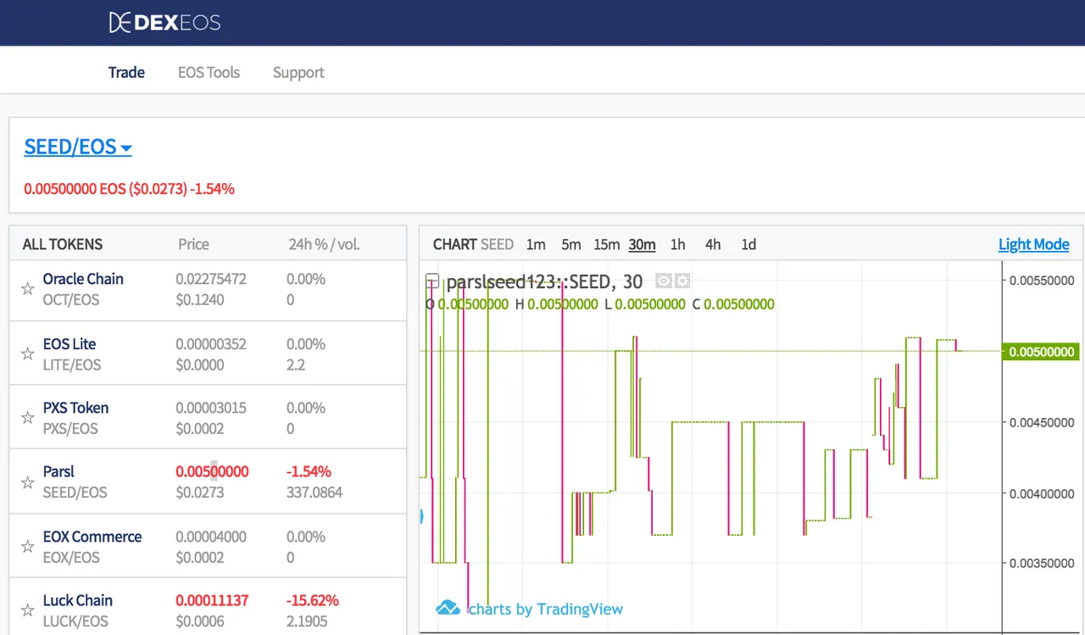Click the OCT/EOS pair label
The width and height of the screenshot is (1085, 635).
point(71,299)
